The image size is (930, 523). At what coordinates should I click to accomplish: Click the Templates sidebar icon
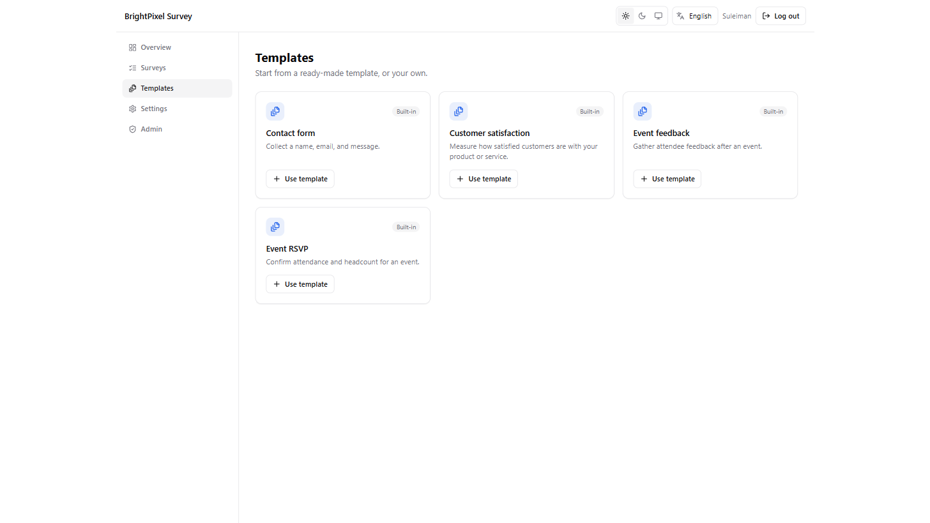pyautogui.click(x=132, y=88)
